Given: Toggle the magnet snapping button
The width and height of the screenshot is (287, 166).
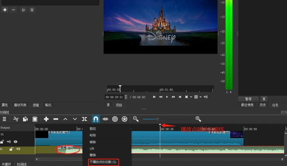Looking at the screenshot, I should (x=96, y=119).
